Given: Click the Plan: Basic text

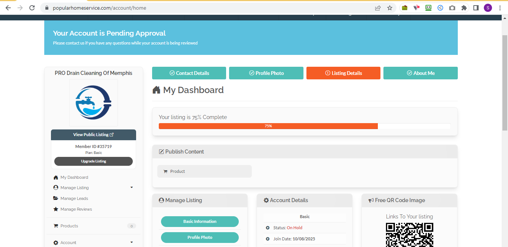Looking at the screenshot, I should click(x=93, y=153).
